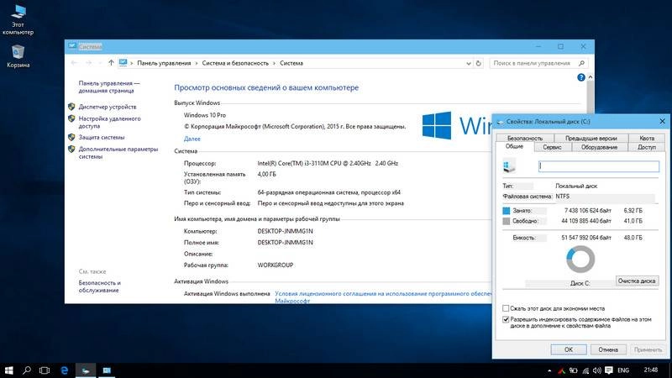Click shield icon beside Диспетчер устройств
Screen dimensions: 672x378
click(x=71, y=107)
